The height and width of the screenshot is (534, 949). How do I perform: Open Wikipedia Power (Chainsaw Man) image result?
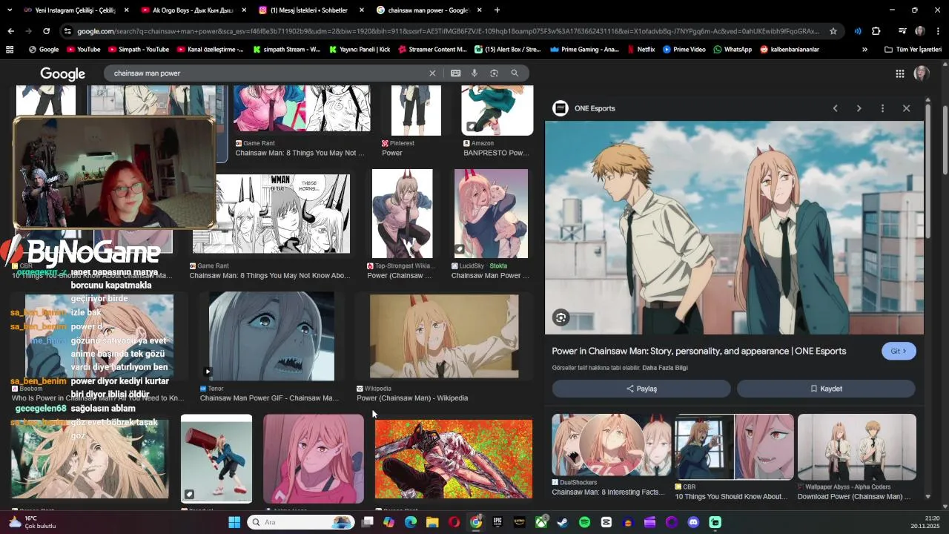pos(444,337)
